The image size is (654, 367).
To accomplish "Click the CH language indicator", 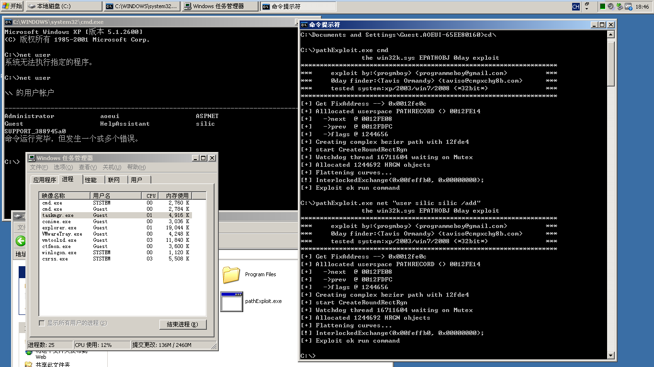I will [x=575, y=6].
